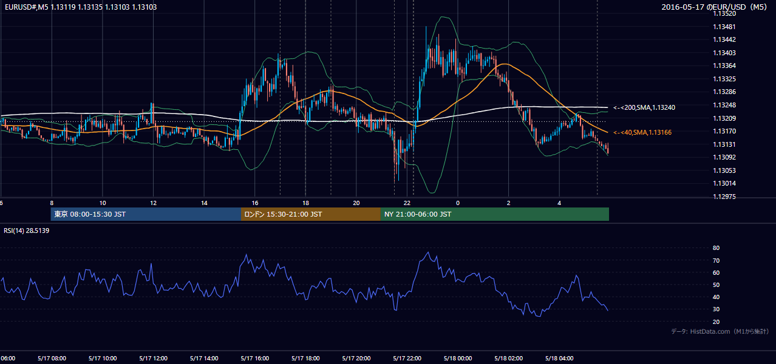Click RSI scale level 50
Screen dimensions: 776x364
tap(716, 285)
